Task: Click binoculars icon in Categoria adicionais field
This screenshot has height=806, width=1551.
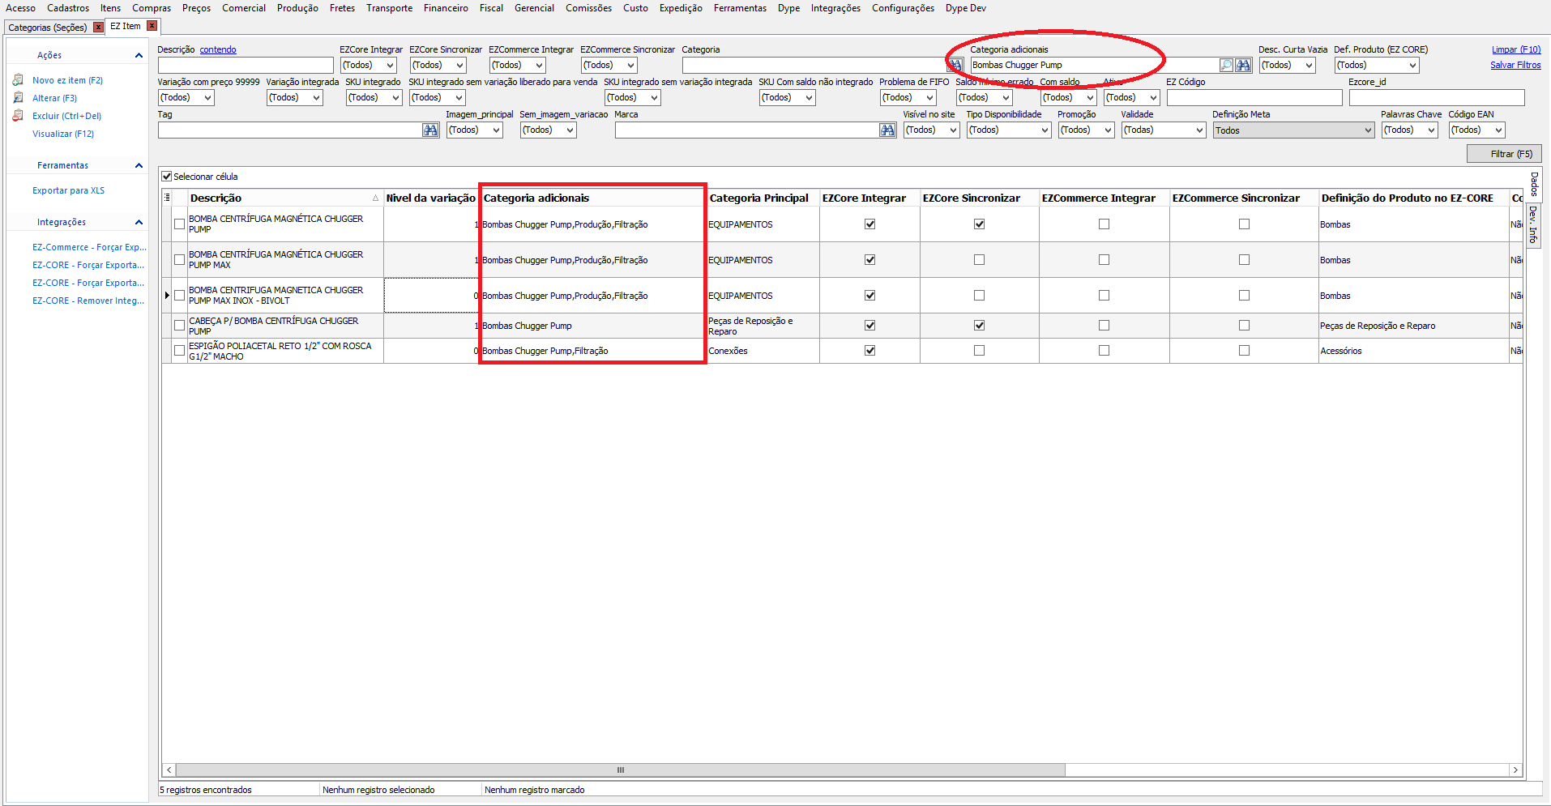Action: pos(1243,65)
